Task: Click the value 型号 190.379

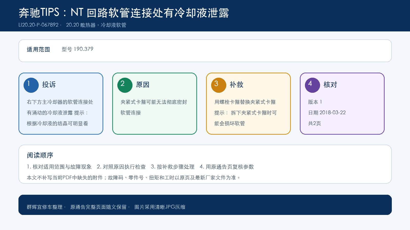Action: click(77, 49)
